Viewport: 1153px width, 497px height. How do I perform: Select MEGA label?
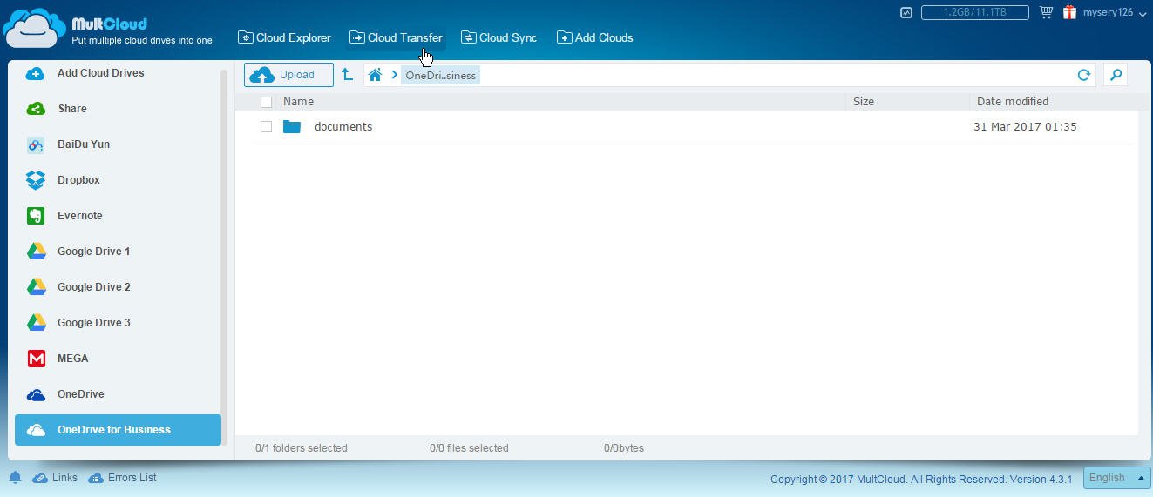(73, 359)
